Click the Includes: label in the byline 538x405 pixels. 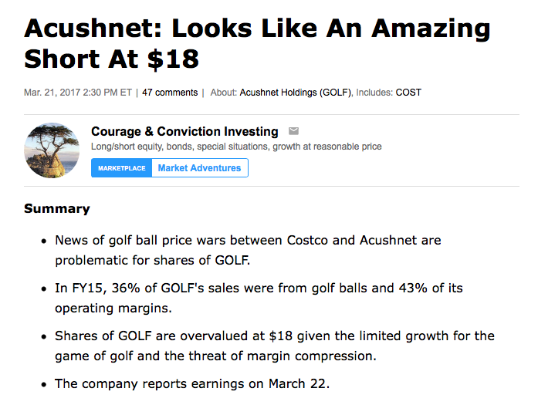point(374,93)
